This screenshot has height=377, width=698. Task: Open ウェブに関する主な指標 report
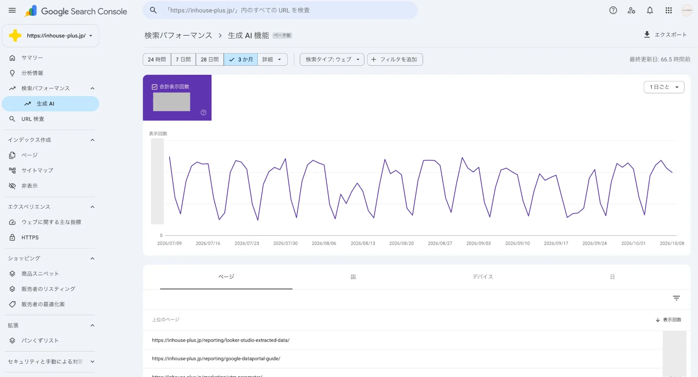coord(50,222)
